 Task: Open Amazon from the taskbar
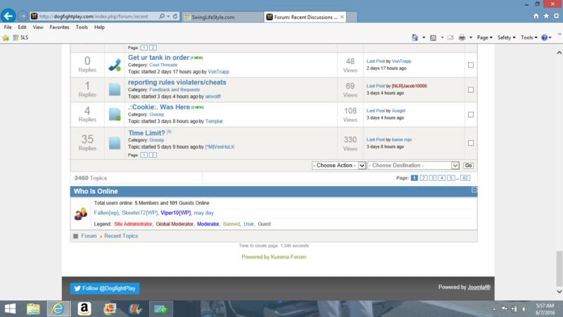click(x=84, y=309)
